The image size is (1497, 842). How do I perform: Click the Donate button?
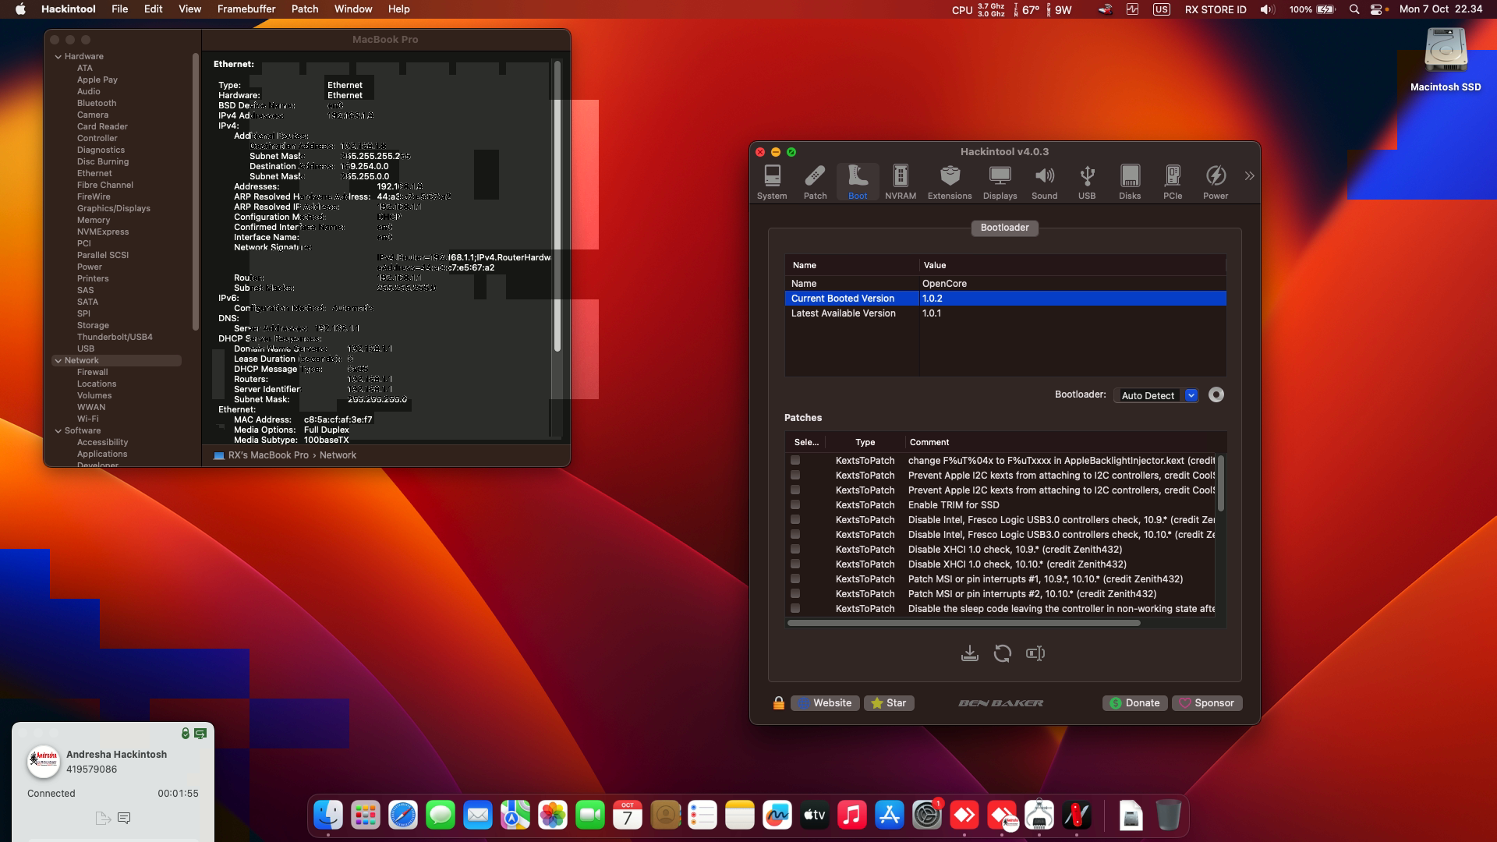pyautogui.click(x=1134, y=703)
